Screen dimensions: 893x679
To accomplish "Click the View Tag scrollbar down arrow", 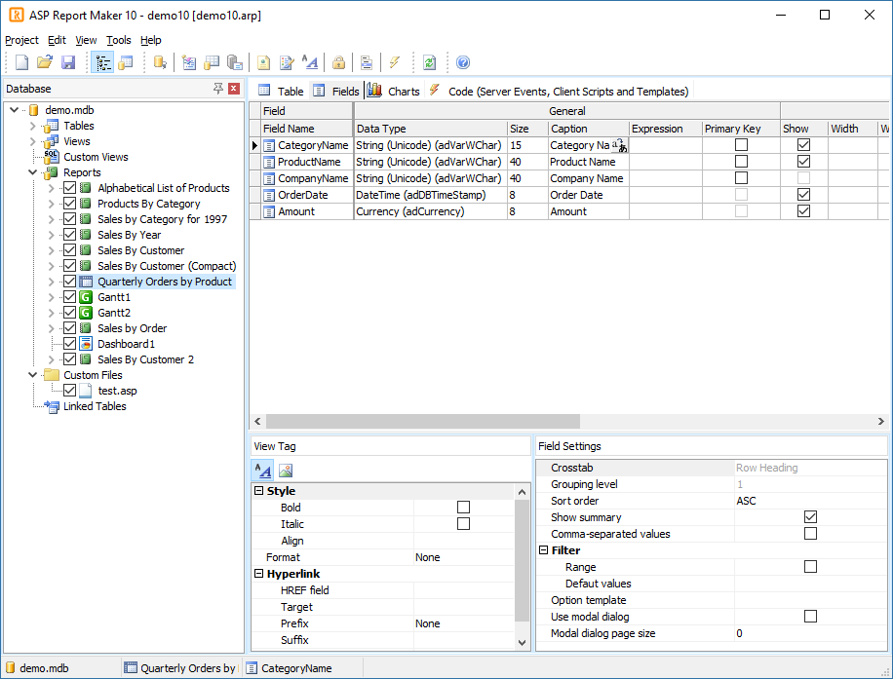I will pos(523,643).
